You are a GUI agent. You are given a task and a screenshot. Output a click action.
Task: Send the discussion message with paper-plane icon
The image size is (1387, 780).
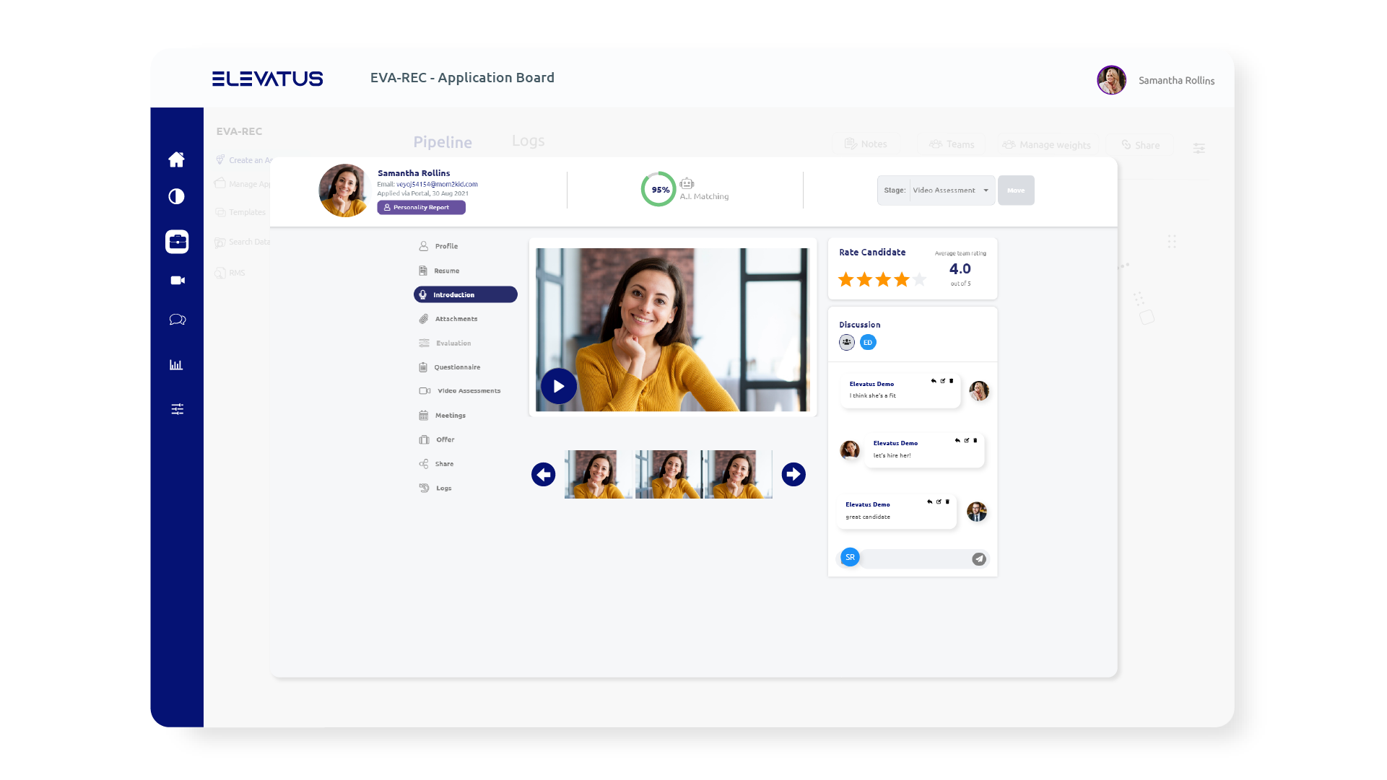tap(978, 558)
